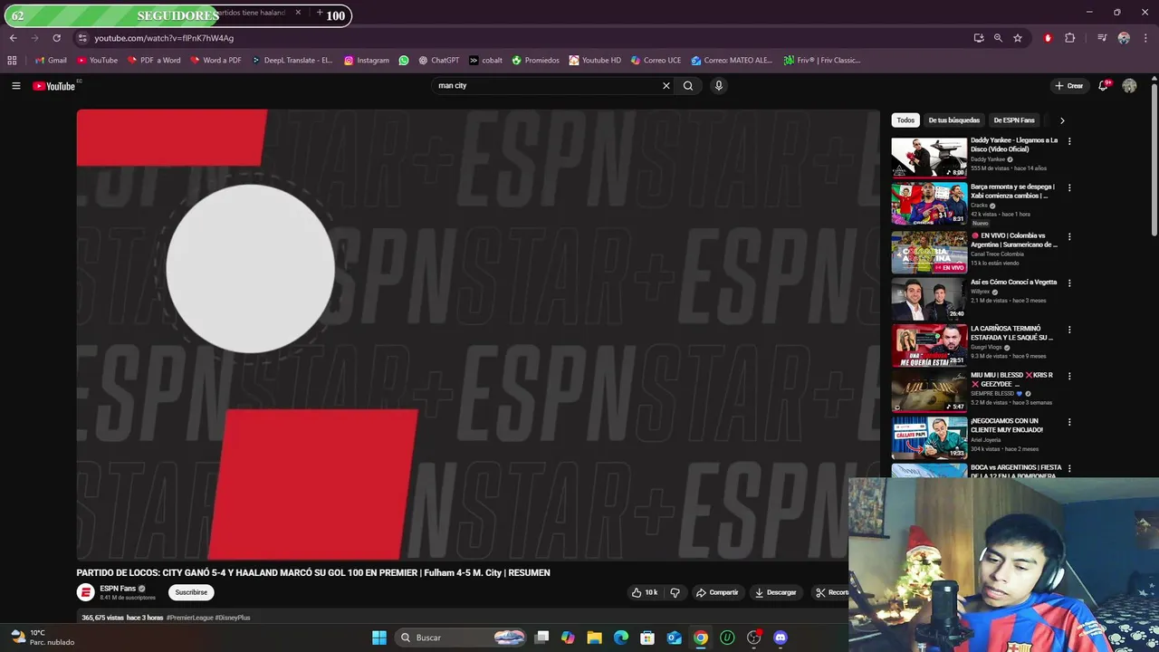The width and height of the screenshot is (1159, 652).
Task: Like the video with 10 k likes
Action: tap(645, 592)
